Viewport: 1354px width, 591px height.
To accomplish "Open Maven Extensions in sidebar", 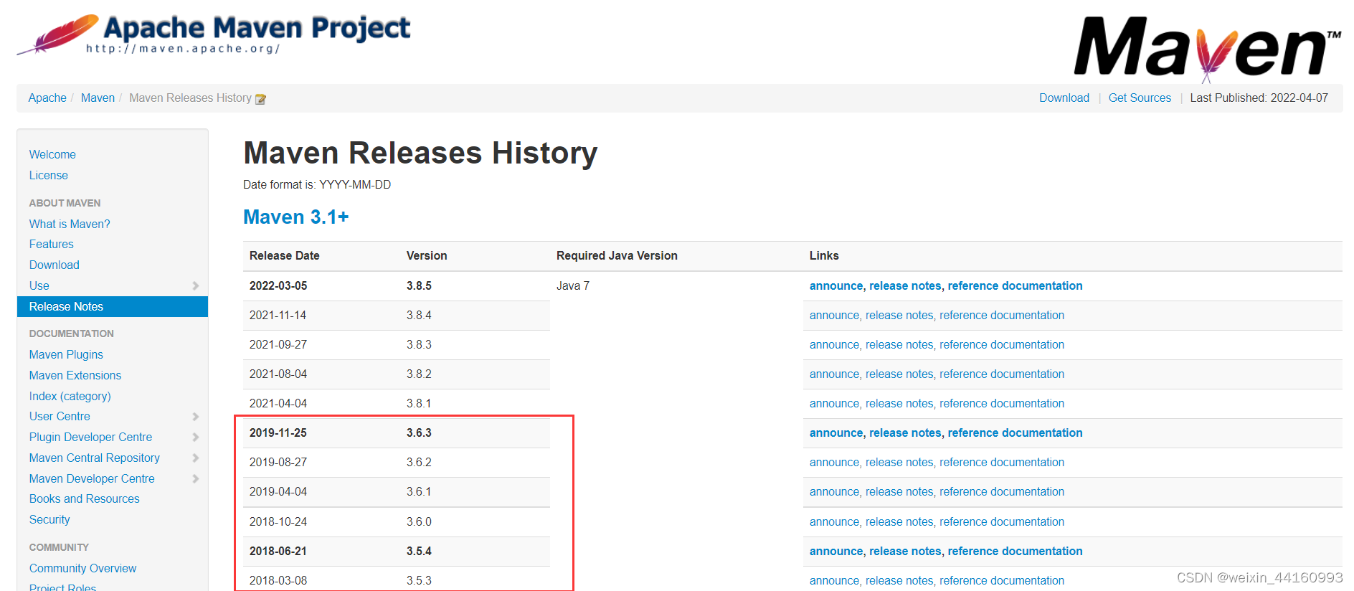I will coord(75,375).
